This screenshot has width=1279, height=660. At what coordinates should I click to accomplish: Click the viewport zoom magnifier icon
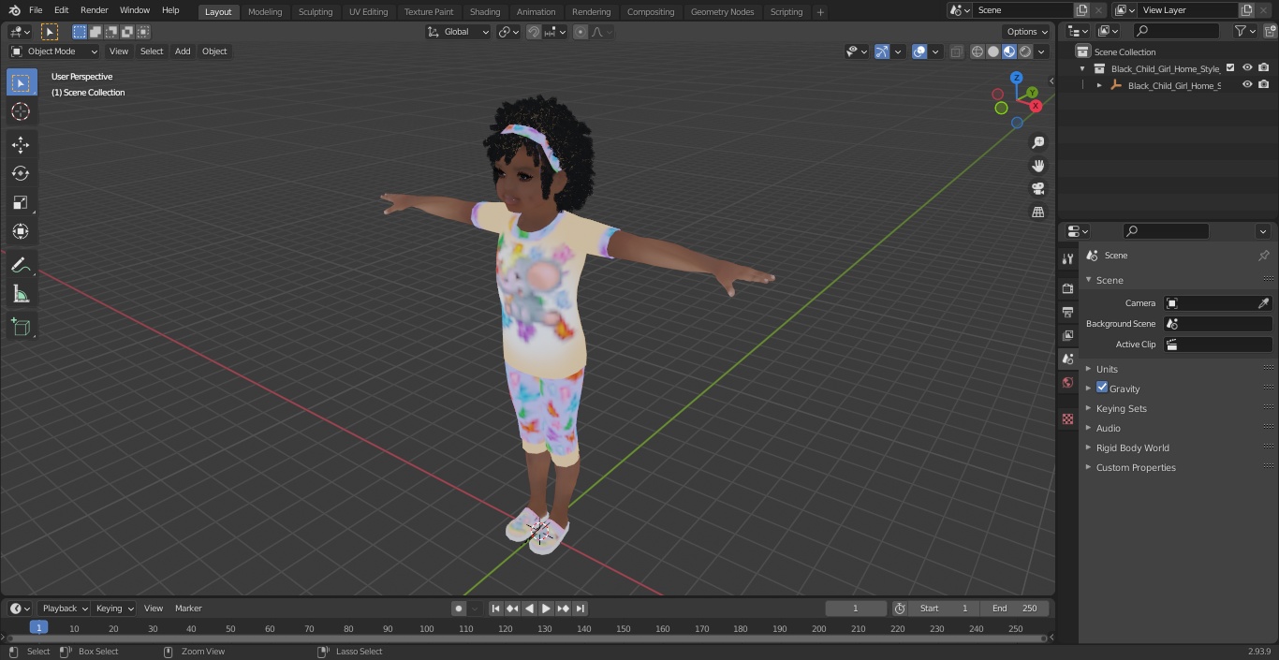pyautogui.click(x=1037, y=142)
